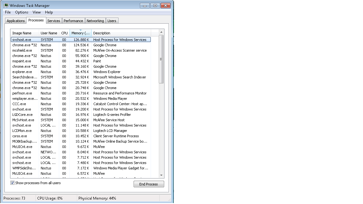Select the explorer.exe process
This screenshot has height=204, width=363.
81,72
